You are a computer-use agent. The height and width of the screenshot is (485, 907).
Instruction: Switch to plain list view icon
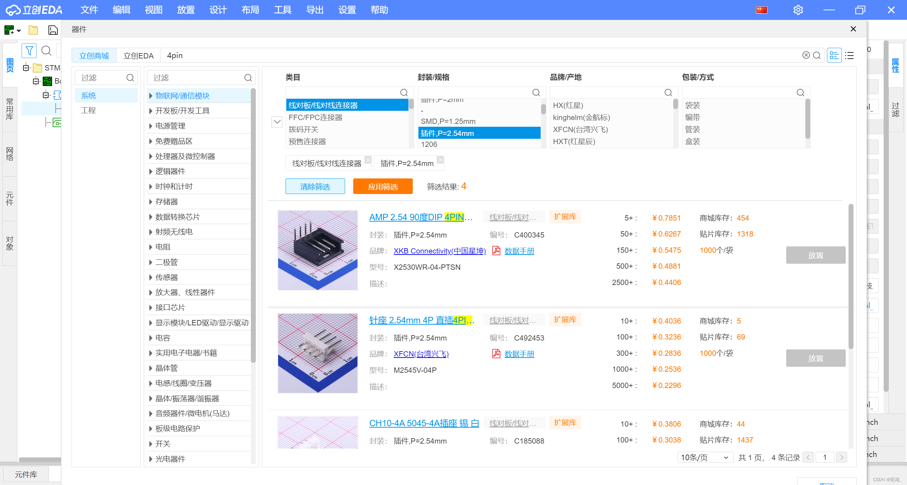click(x=849, y=56)
